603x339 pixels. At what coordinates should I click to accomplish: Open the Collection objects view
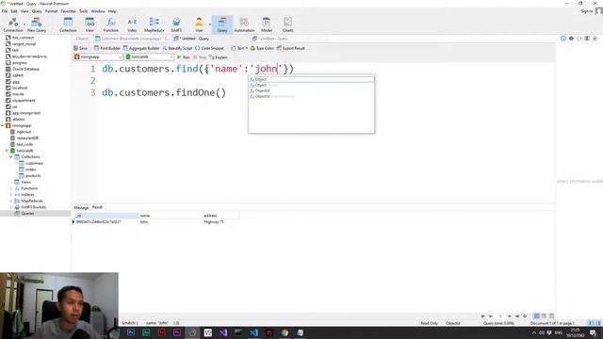tap(68, 24)
